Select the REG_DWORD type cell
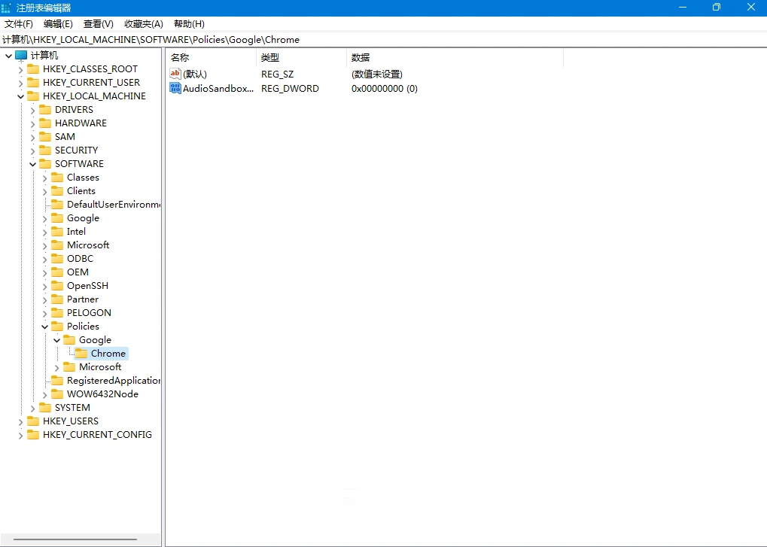The width and height of the screenshot is (767, 547). pyautogui.click(x=290, y=89)
